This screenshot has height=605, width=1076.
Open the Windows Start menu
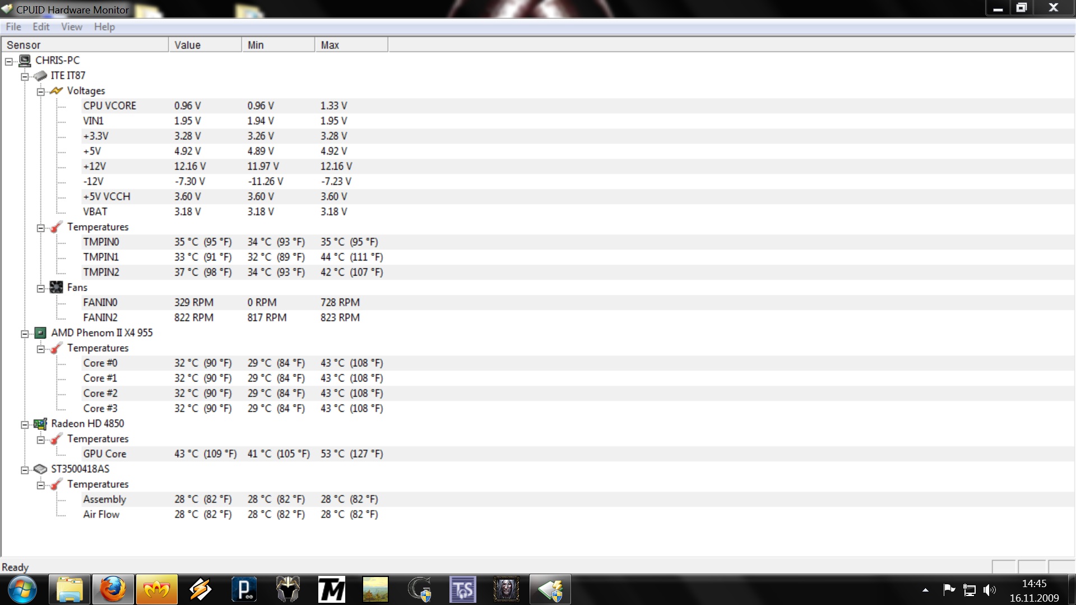(x=22, y=590)
